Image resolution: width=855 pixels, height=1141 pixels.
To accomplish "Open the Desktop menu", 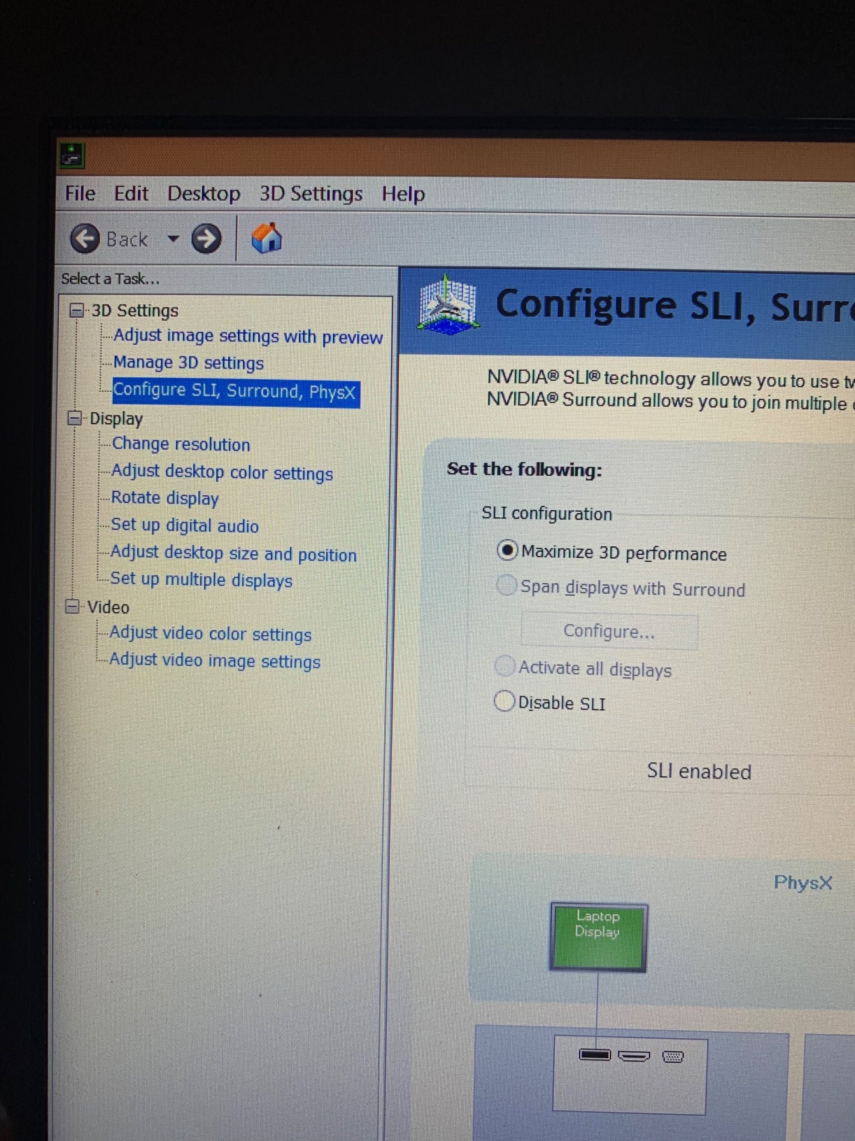I will pyautogui.click(x=204, y=195).
